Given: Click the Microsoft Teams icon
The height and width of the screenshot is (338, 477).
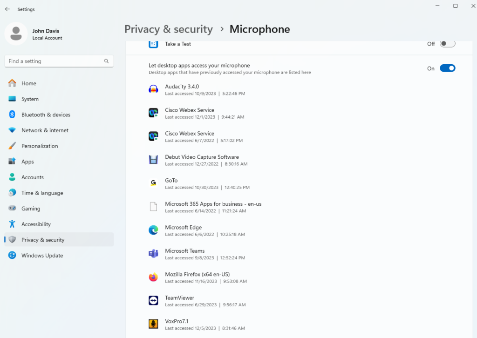Looking at the screenshot, I should [153, 254].
